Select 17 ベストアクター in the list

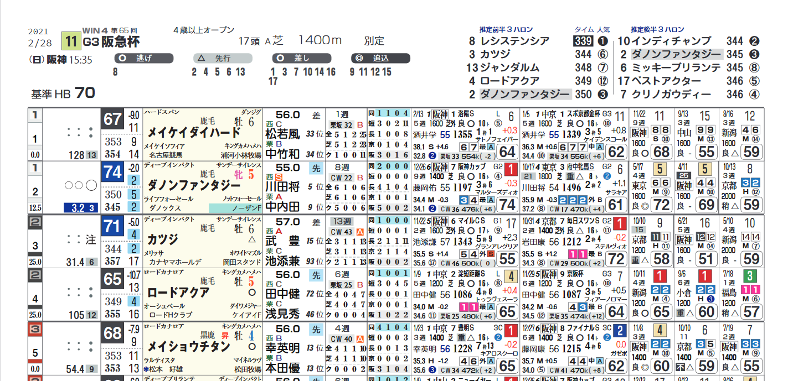[660, 81]
